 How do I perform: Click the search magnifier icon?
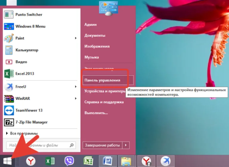tap(72, 145)
